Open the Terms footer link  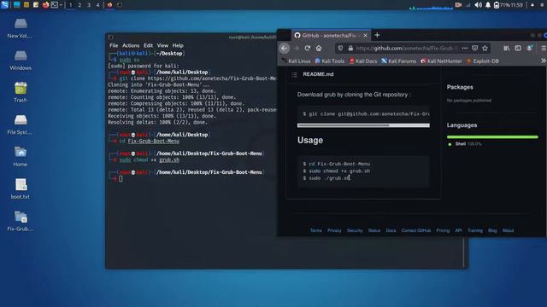pyautogui.click(x=315, y=230)
